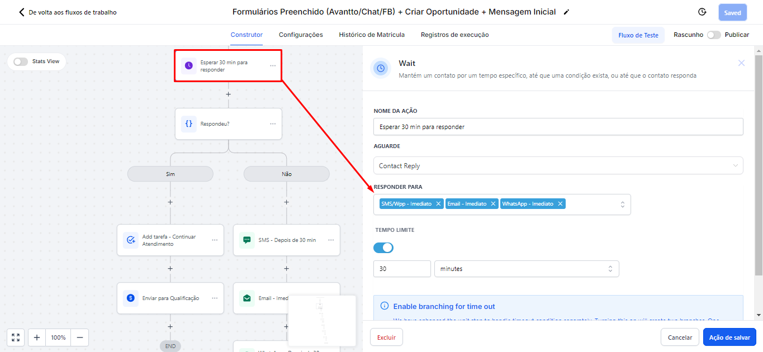Toggle the Rascunho/Publicar switch
763x352 pixels.
click(713, 35)
